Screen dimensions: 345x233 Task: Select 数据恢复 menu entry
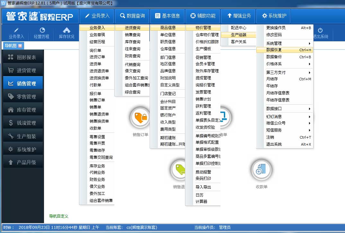pos(285,50)
